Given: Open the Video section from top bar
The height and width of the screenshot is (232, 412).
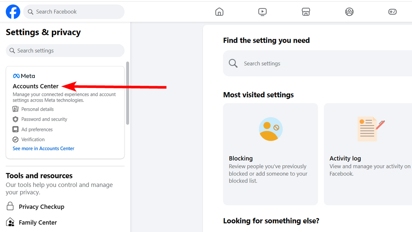Looking at the screenshot, I should [x=263, y=11].
